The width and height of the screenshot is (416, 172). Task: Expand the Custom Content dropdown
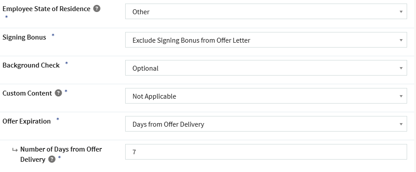[x=266, y=96]
